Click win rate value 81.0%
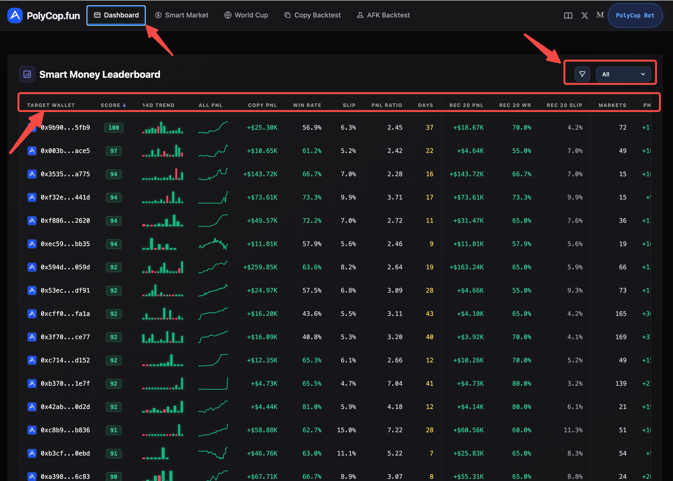The height and width of the screenshot is (481, 673). (312, 407)
